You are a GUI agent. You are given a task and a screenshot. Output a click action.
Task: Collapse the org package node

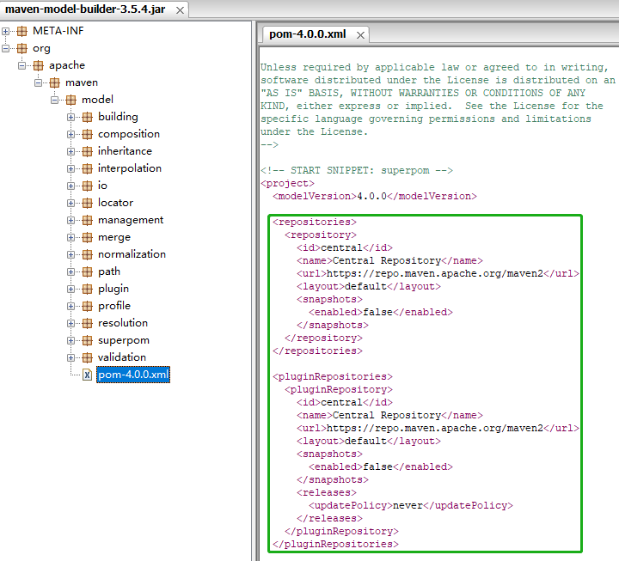[x=5, y=48]
